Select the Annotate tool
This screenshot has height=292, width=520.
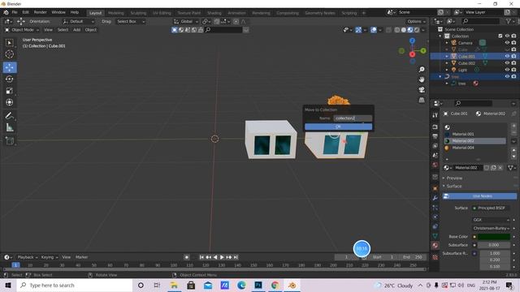9,115
